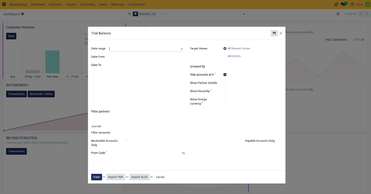Open the Accounting menu item
The image size is (371, 194).
click(88, 4)
